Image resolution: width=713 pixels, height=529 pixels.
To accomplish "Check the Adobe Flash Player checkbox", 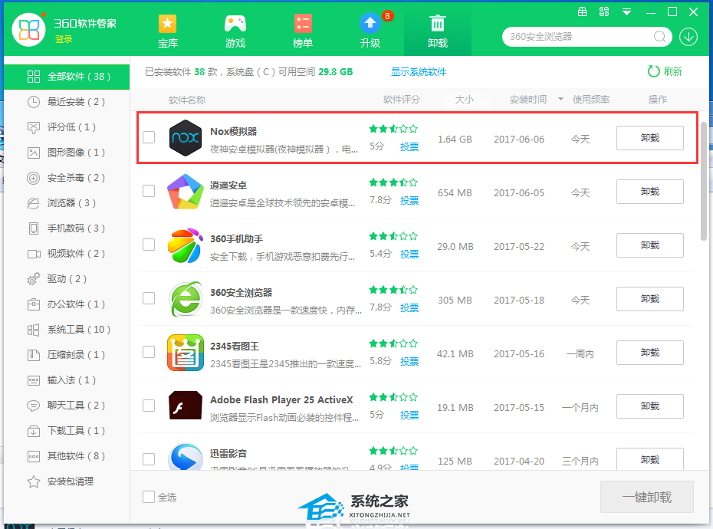I will [x=149, y=406].
